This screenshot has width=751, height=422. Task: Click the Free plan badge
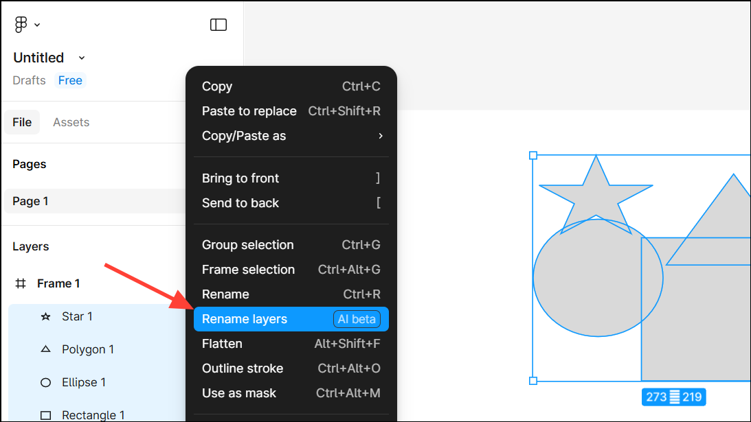coord(70,80)
